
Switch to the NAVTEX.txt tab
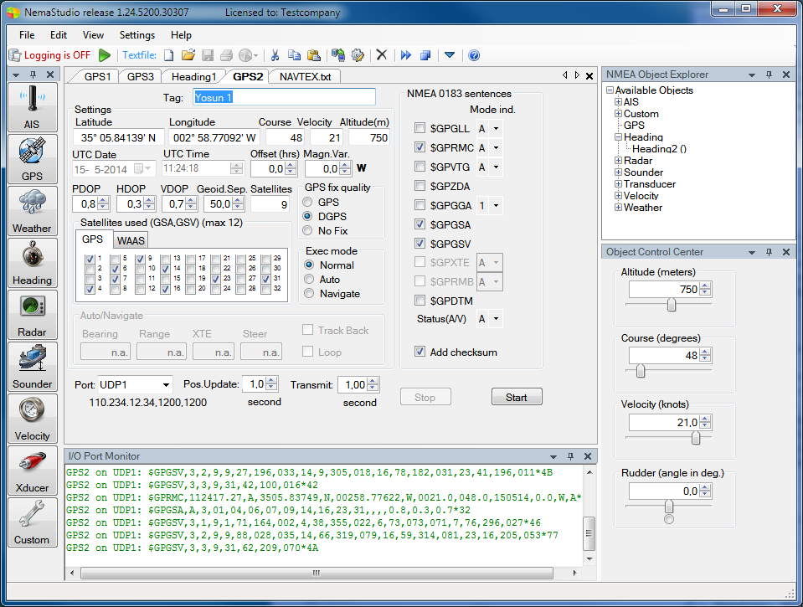(305, 77)
